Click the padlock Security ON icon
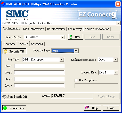122x113 pixels. (x=5, y=51)
